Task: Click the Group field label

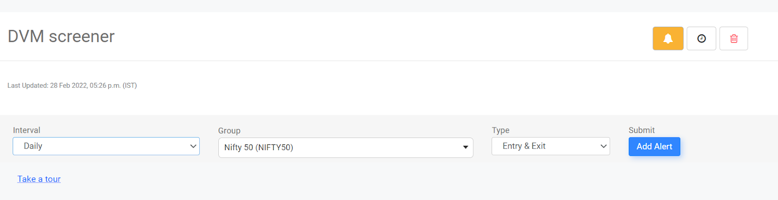Action: pos(230,131)
